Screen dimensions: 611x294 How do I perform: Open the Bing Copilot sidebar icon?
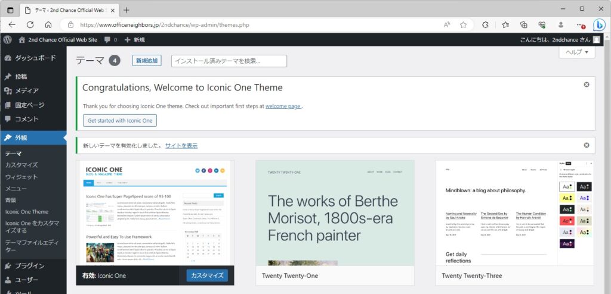[599, 25]
